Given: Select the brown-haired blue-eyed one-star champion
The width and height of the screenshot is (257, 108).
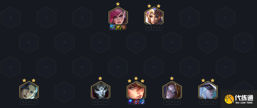Looking at the screenshot, I should (172, 90).
